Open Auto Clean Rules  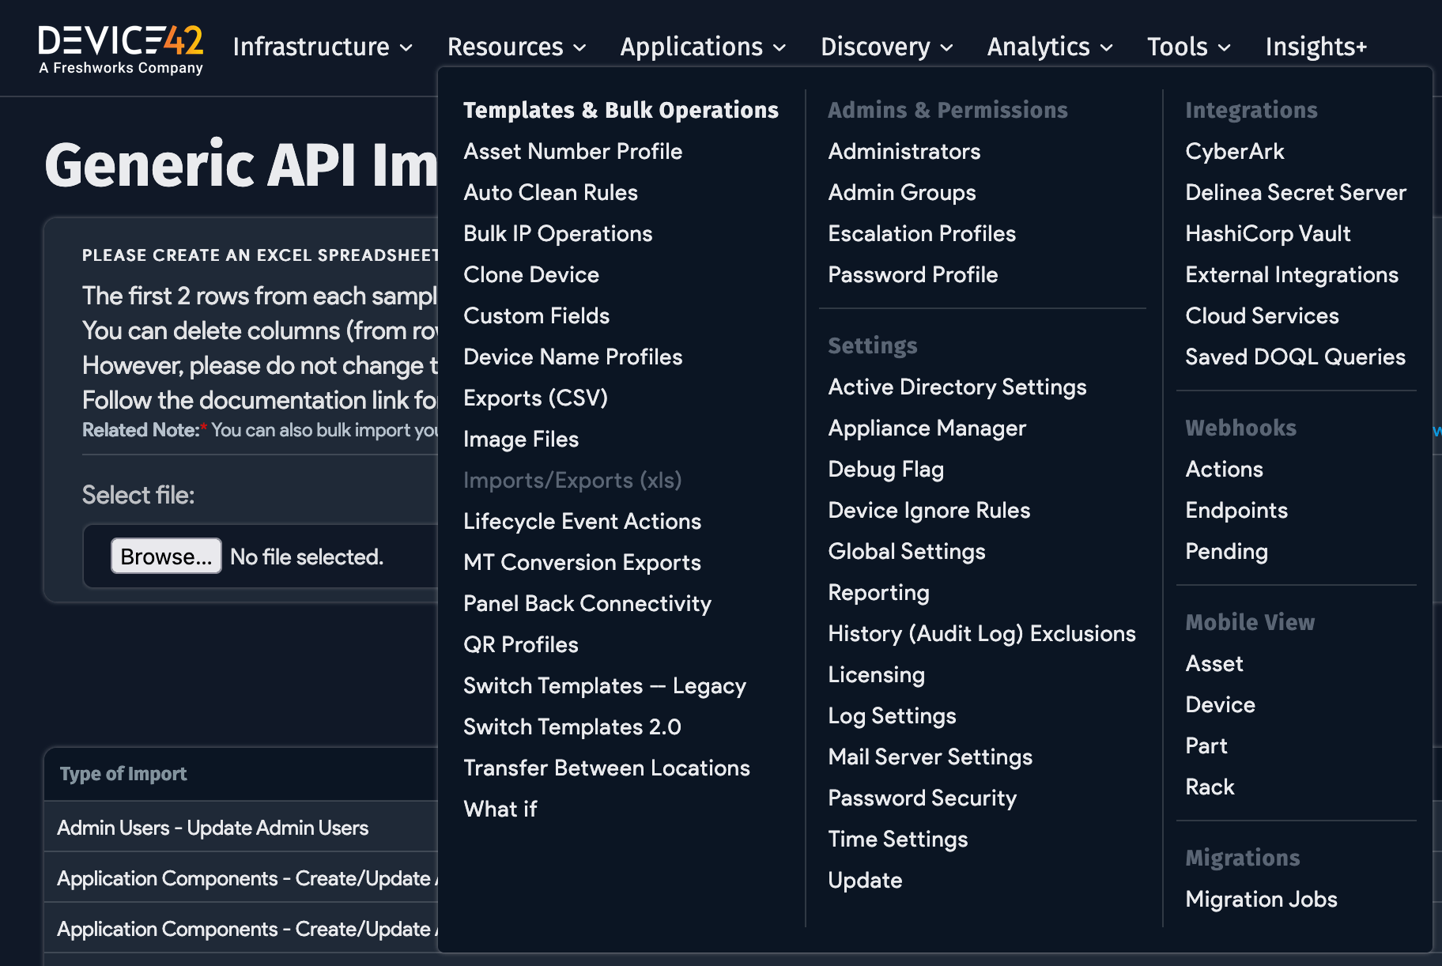[550, 193]
